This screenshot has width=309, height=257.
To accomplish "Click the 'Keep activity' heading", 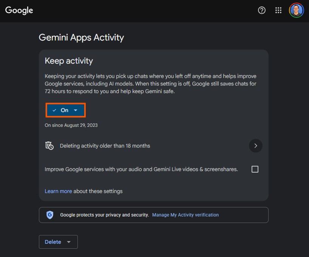I will 69,61.
